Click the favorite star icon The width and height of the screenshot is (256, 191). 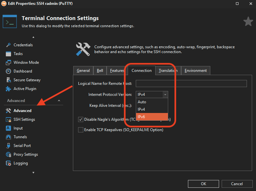248,22
